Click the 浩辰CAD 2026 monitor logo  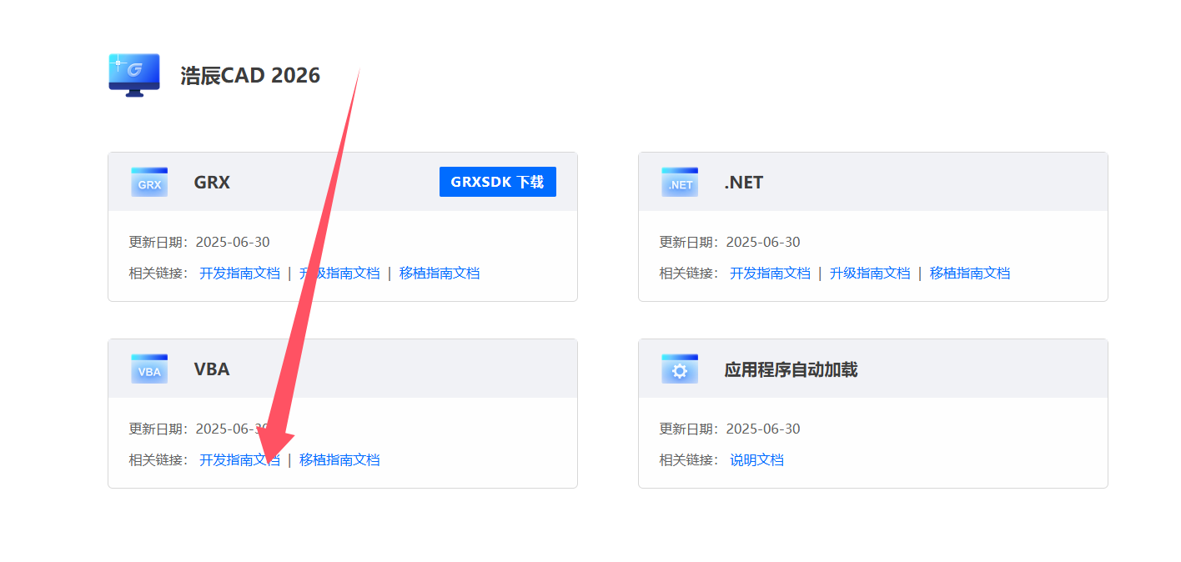click(133, 75)
